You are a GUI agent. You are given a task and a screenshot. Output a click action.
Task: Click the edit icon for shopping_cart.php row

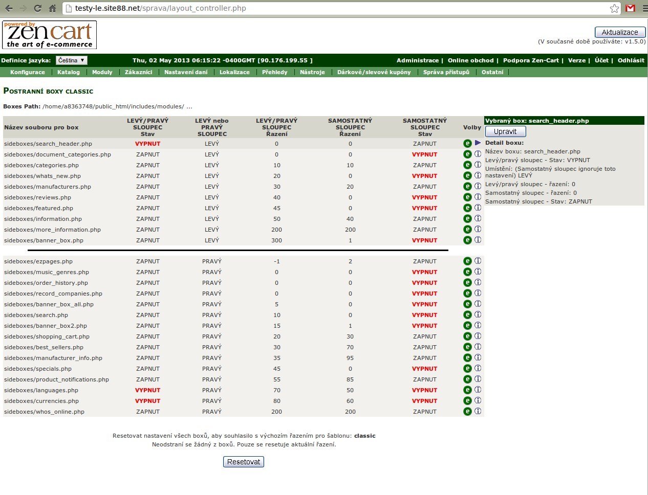pos(467,336)
